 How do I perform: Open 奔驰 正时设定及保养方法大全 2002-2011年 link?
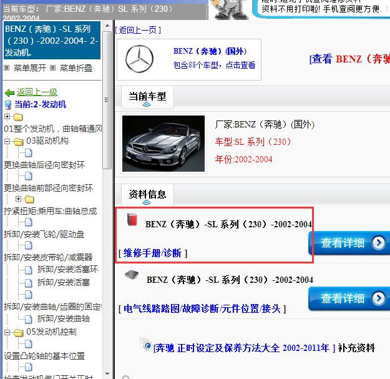click(245, 348)
